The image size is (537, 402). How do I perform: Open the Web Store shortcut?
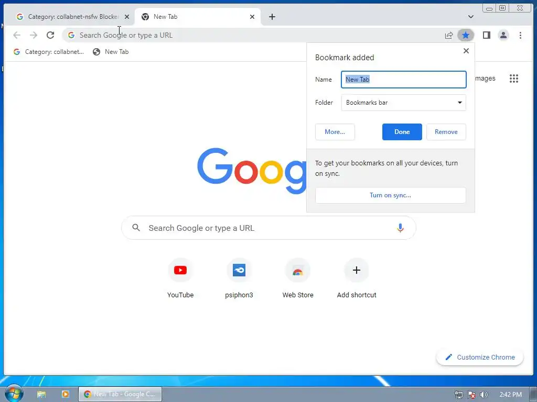pos(298,278)
